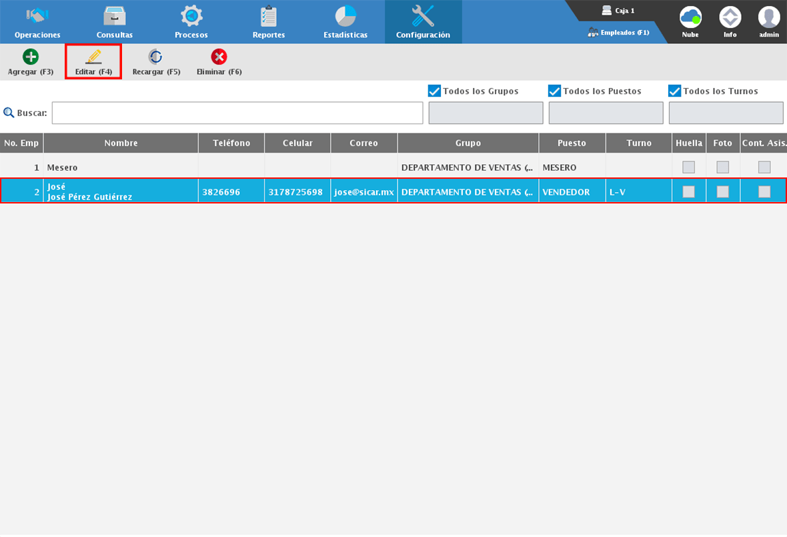
Task: Click the Eliminar (F6) red X icon
Action: click(219, 57)
